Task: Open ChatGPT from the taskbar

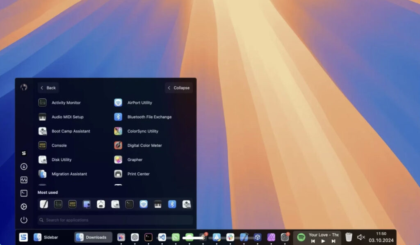Action: [135, 237]
